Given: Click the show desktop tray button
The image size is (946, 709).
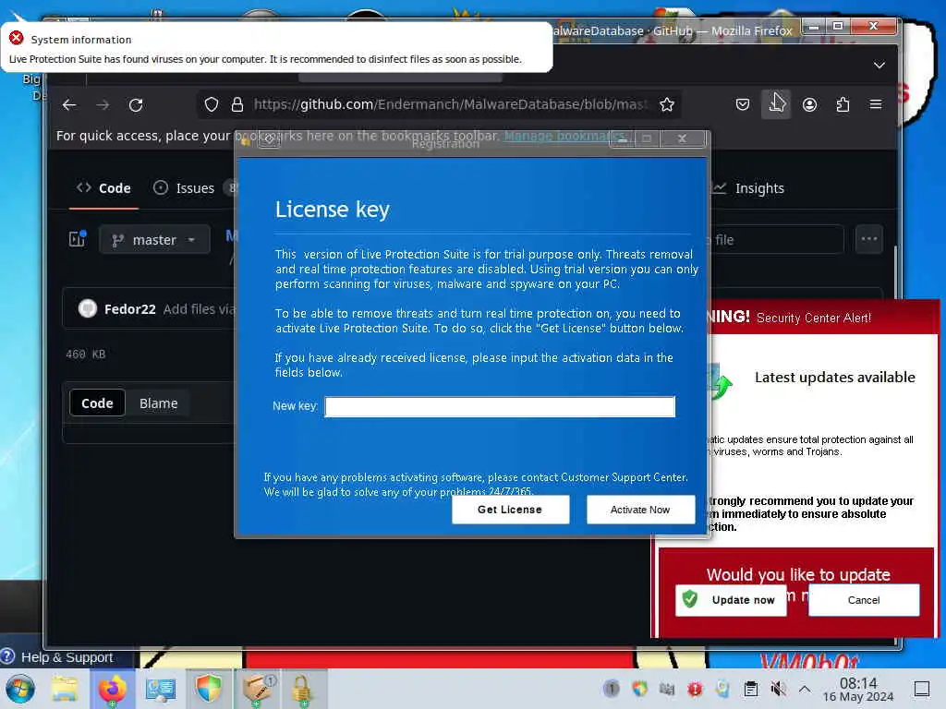Looking at the screenshot, I should [921, 689].
